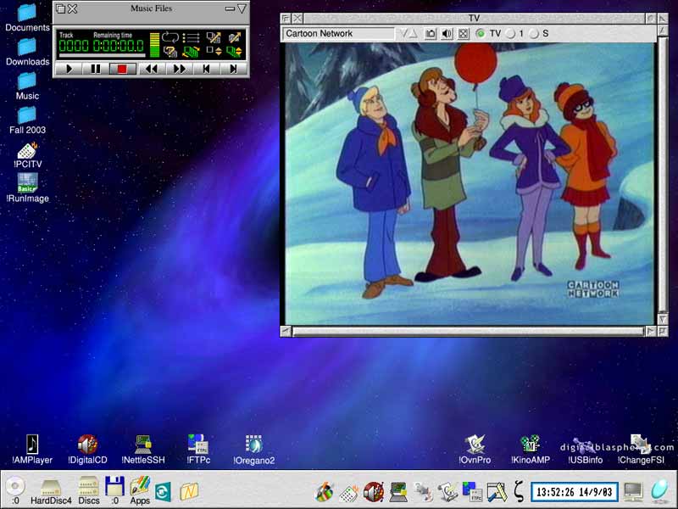The image size is (678, 509).
Task: Take a snapshot with TV camera icon
Action: point(431,34)
